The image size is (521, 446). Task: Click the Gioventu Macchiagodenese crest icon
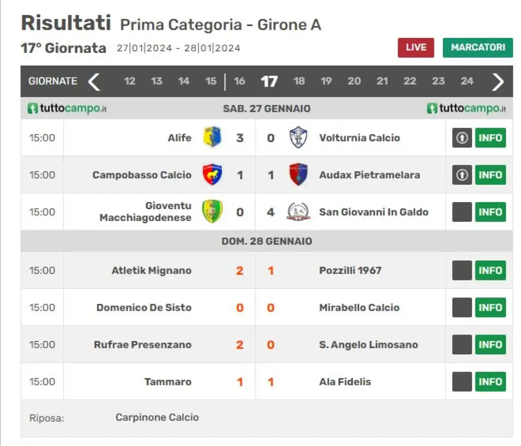tap(212, 212)
